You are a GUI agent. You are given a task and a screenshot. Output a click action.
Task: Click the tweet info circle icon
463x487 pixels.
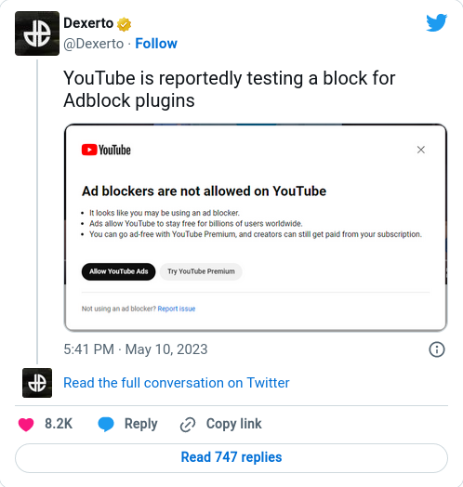(x=437, y=349)
